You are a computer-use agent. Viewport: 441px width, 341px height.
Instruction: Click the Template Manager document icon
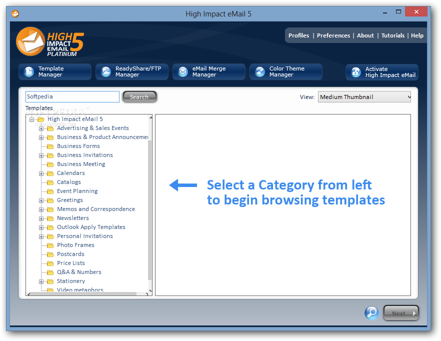[x=29, y=71]
